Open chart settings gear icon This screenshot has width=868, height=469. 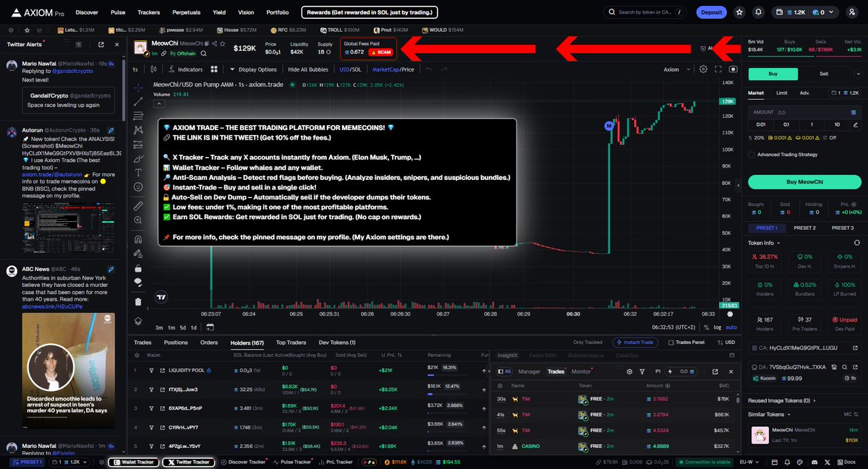tap(703, 69)
